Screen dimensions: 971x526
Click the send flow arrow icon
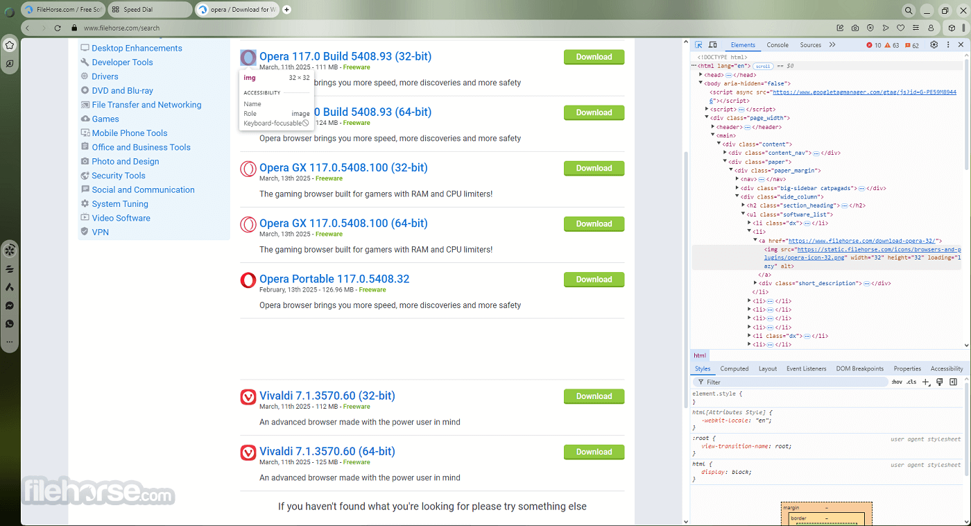tap(886, 28)
